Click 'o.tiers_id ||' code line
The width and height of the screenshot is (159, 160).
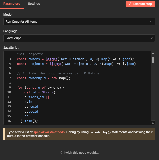pos(37,97)
